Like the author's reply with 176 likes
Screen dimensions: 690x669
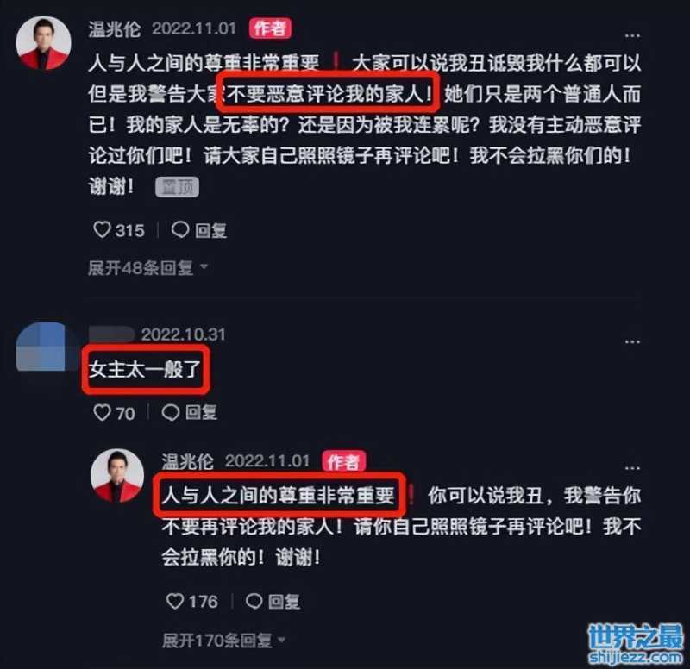tap(175, 601)
